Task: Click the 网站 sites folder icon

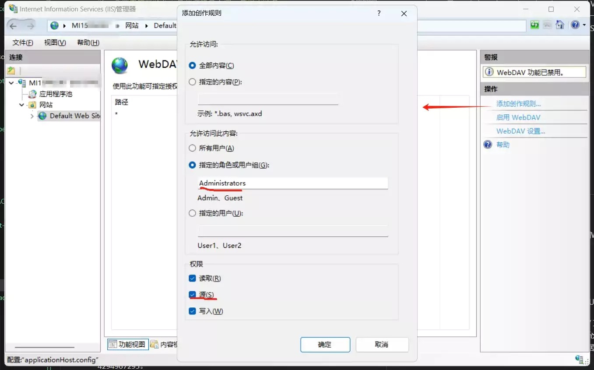Action: (x=32, y=105)
